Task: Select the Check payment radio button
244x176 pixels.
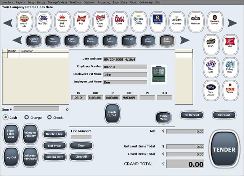Action: tap(50, 117)
